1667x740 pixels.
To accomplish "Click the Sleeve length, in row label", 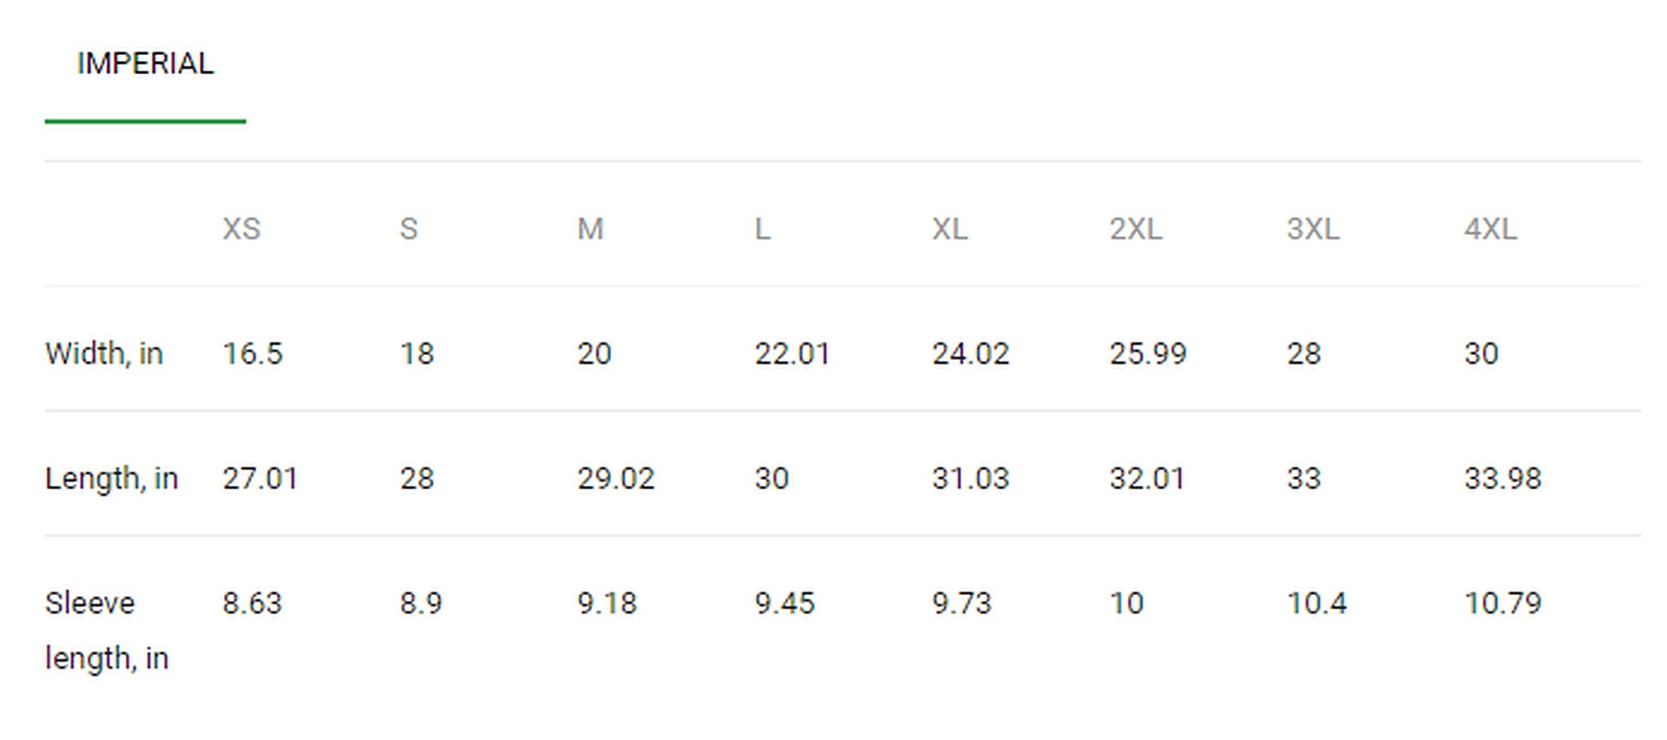I will pos(107,631).
